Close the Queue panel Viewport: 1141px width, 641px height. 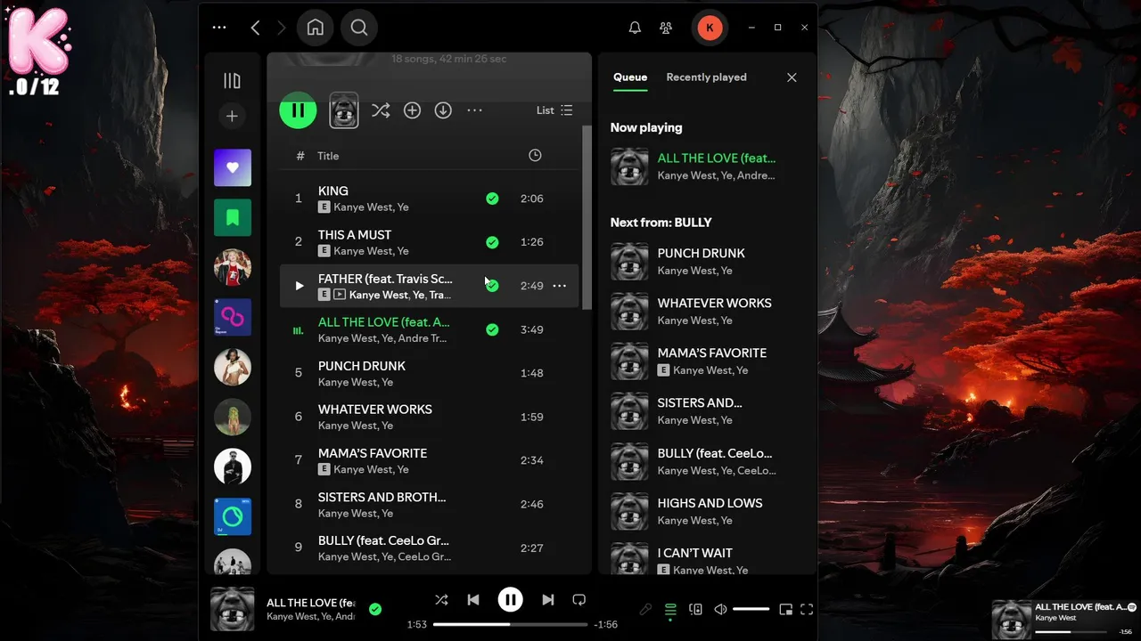[x=792, y=77]
